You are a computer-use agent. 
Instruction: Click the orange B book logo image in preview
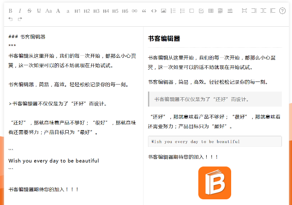pyautogui.click(x=215, y=183)
